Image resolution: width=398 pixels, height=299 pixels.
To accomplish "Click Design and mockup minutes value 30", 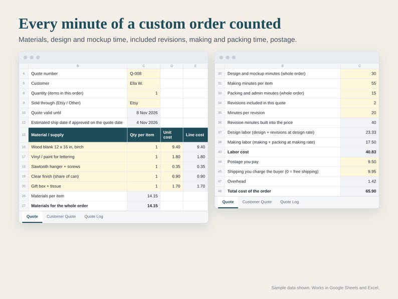I will [360, 74].
